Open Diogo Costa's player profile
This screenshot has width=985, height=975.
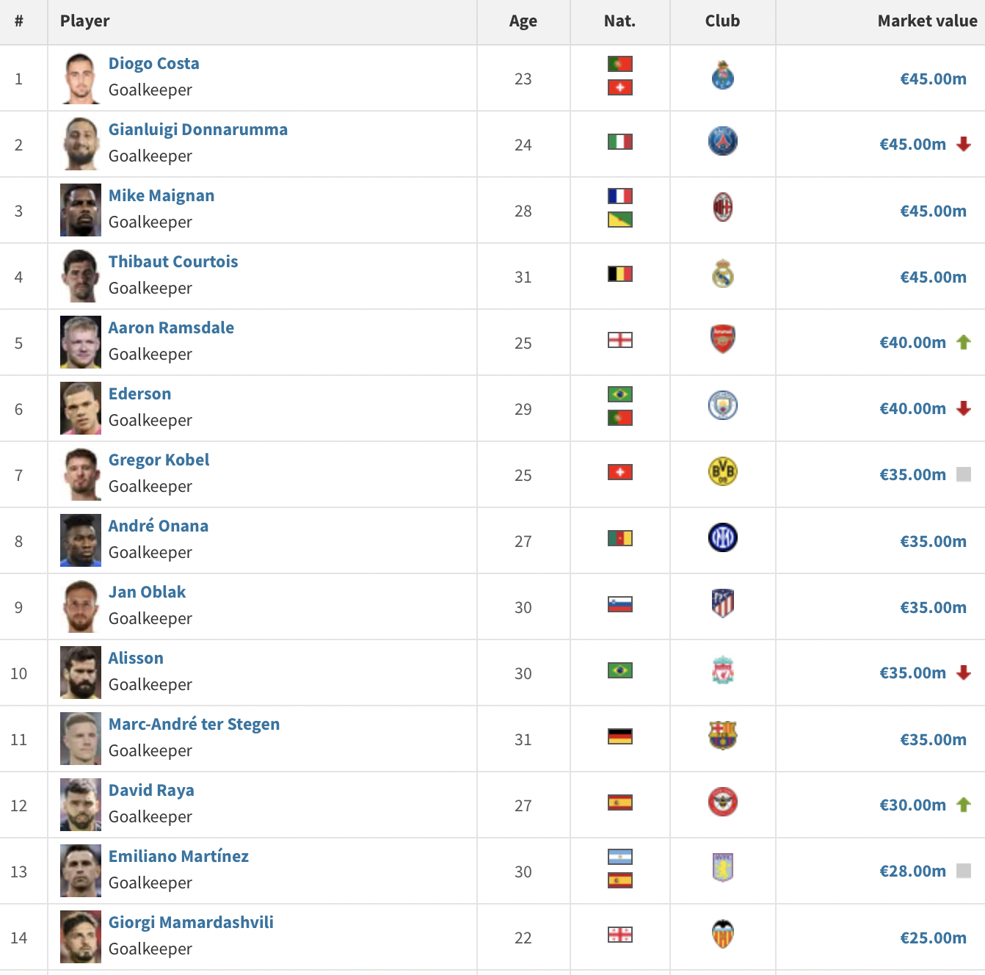point(153,64)
